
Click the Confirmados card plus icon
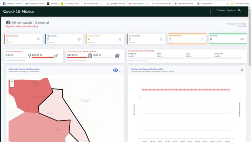tap(38, 39)
